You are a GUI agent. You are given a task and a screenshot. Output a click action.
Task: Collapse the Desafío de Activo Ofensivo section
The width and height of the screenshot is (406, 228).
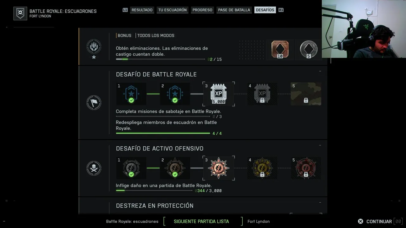click(x=320, y=145)
